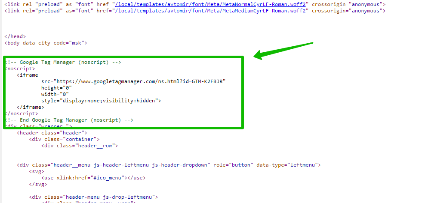Image resolution: width=428 pixels, height=203 pixels.
Task: Click the opening iframe tag
Action: pyautogui.click(x=27, y=75)
